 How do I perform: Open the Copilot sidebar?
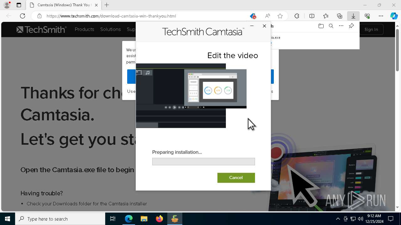tap(394, 16)
